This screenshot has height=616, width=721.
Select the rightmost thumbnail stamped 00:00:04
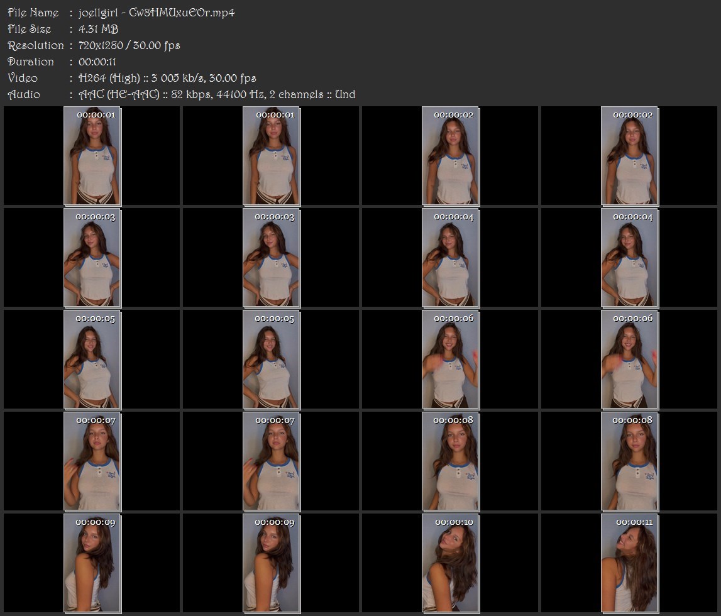(629, 258)
